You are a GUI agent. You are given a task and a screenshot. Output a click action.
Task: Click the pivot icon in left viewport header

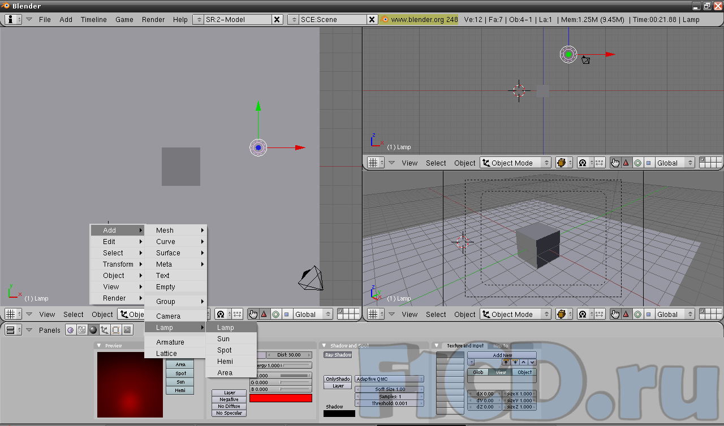[223, 314]
